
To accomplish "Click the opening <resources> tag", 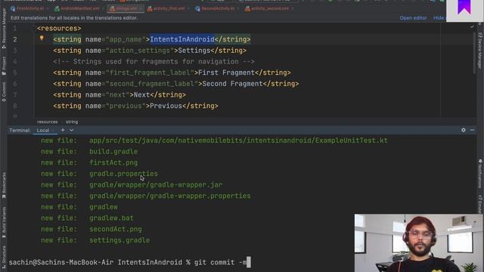I will point(59,29).
